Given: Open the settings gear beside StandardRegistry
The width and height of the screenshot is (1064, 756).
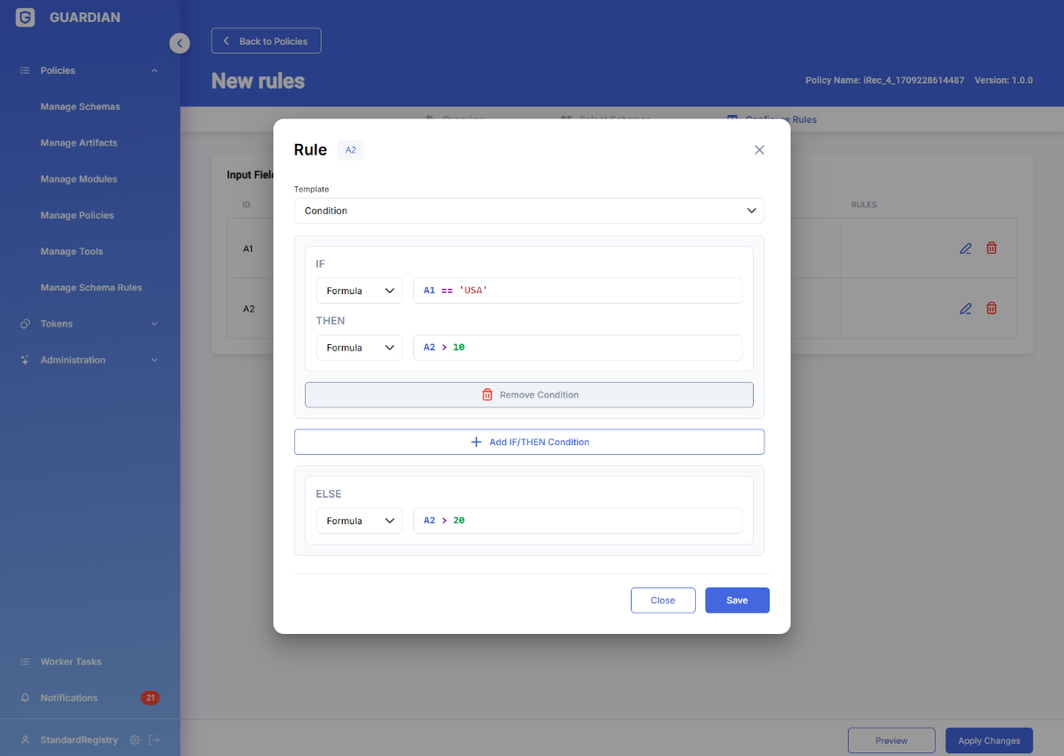Looking at the screenshot, I should pos(134,739).
